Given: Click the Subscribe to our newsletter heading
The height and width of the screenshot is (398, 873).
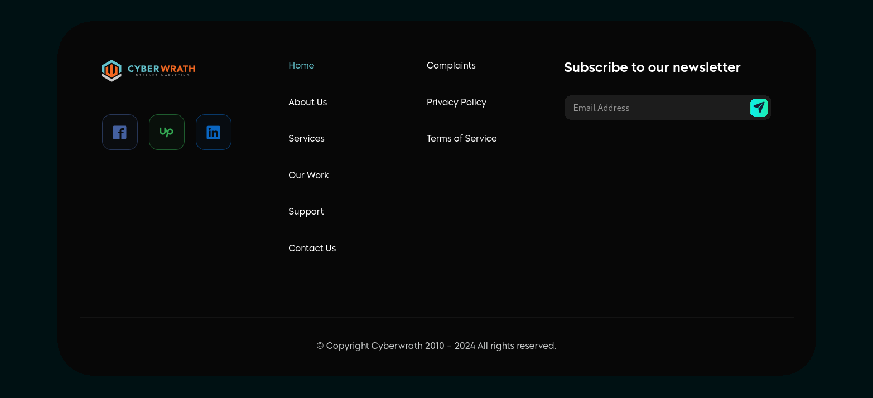Looking at the screenshot, I should click(652, 67).
